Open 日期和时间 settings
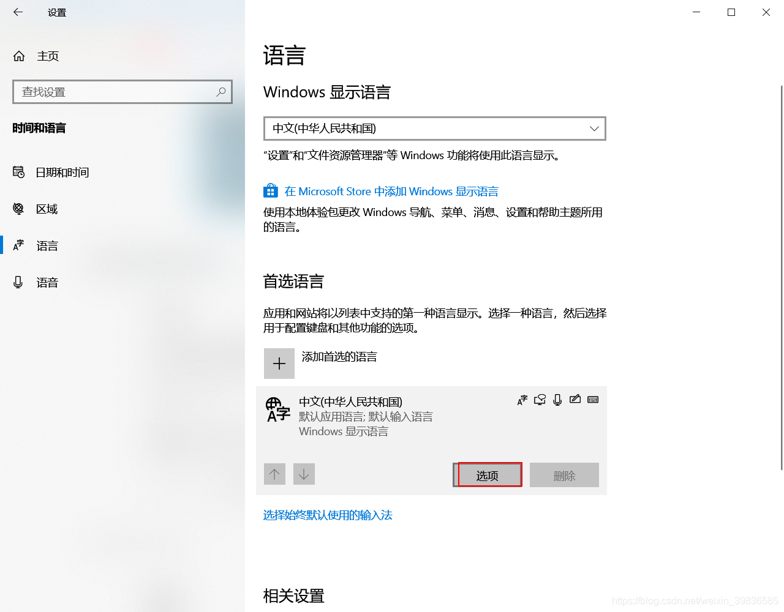 click(x=123, y=173)
